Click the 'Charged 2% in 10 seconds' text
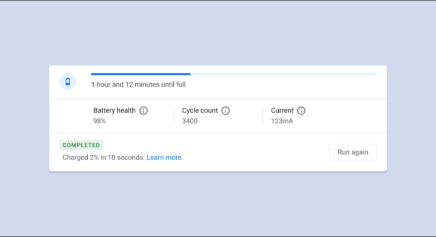The width and height of the screenshot is (436, 237). 103,158
